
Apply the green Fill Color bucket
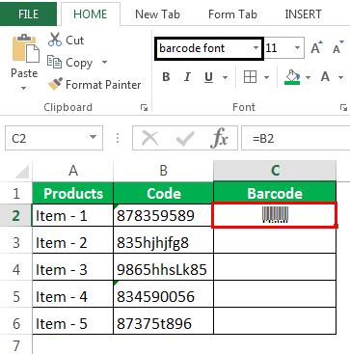tap(292, 77)
